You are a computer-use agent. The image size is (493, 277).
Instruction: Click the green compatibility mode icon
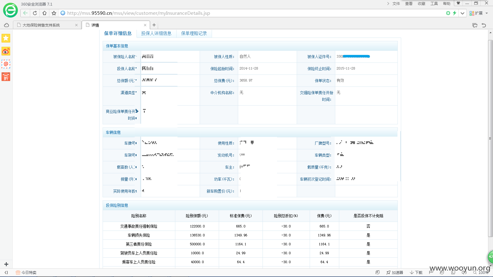click(x=448, y=13)
